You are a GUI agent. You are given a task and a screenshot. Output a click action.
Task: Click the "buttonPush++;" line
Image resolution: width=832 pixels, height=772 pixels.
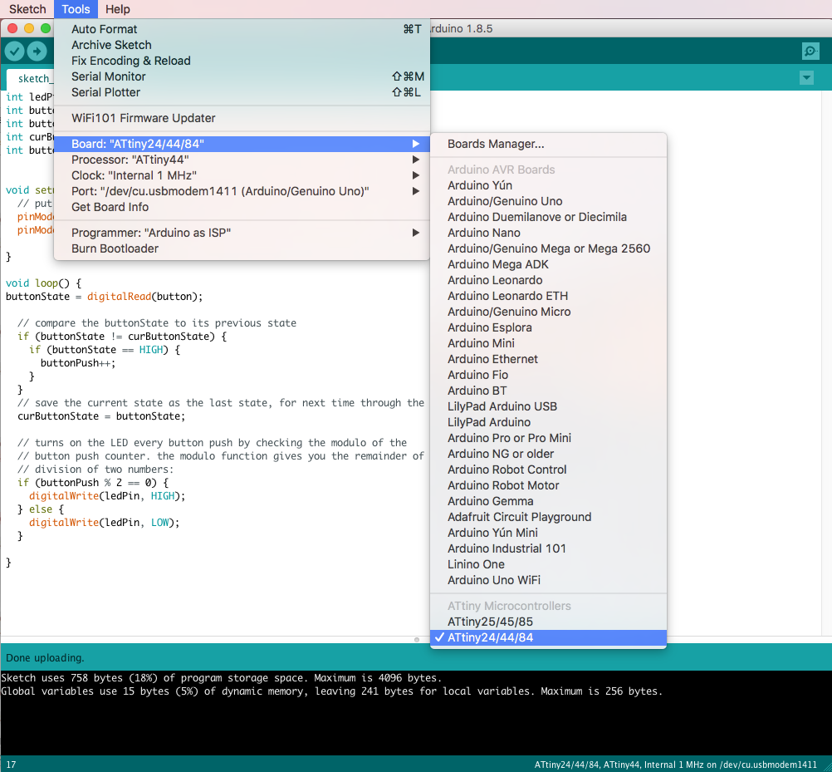click(78, 363)
